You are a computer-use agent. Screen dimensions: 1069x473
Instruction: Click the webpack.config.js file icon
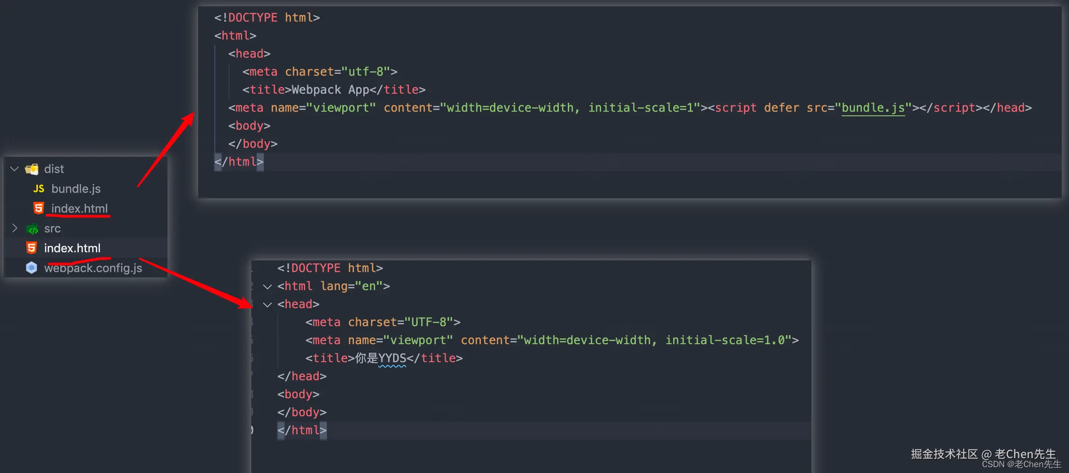click(32, 268)
